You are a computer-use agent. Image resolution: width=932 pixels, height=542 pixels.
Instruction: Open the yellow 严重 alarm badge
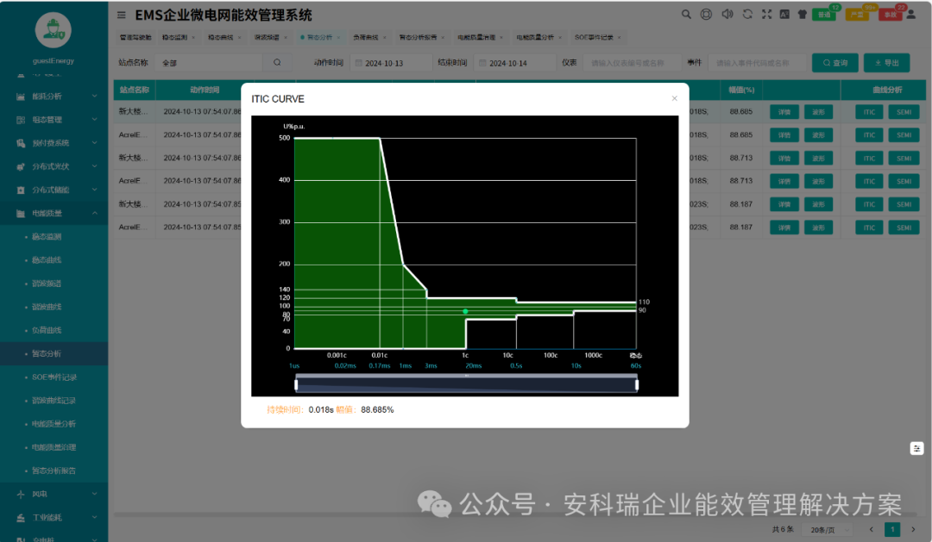(x=857, y=15)
